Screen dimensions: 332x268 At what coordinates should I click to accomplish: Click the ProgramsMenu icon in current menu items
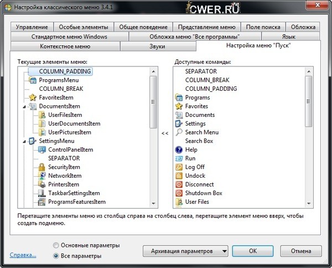point(33,80)
